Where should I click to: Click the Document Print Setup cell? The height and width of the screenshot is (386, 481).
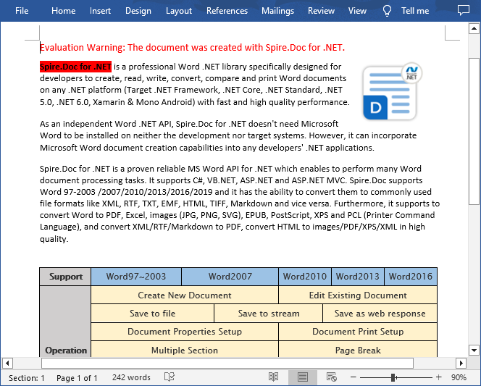coord(358,332)
